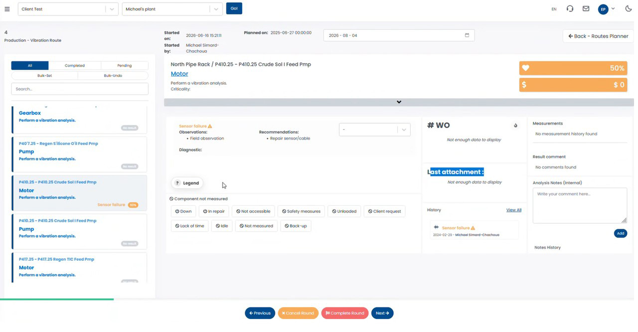Select P407.25 Regen Silicone Oil Pump card
The width and height of the screenshot is (638, 332).
[x=79, y=155]
